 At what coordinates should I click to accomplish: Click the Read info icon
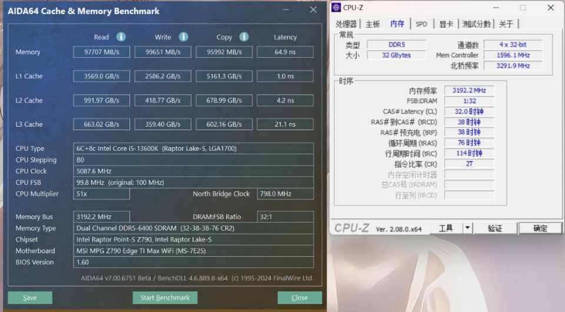[121, 36]
